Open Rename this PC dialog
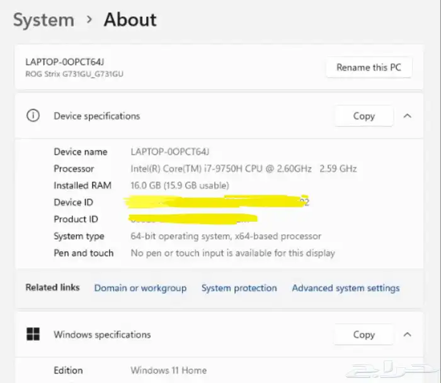 [369, 67]
